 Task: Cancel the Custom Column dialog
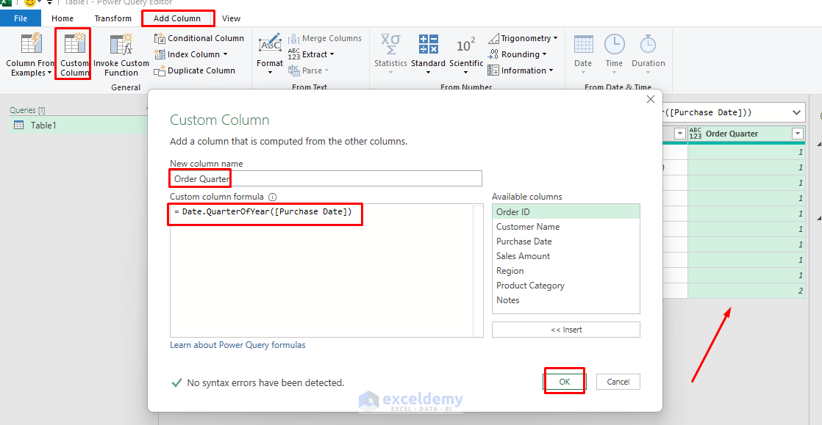[618, 382]
